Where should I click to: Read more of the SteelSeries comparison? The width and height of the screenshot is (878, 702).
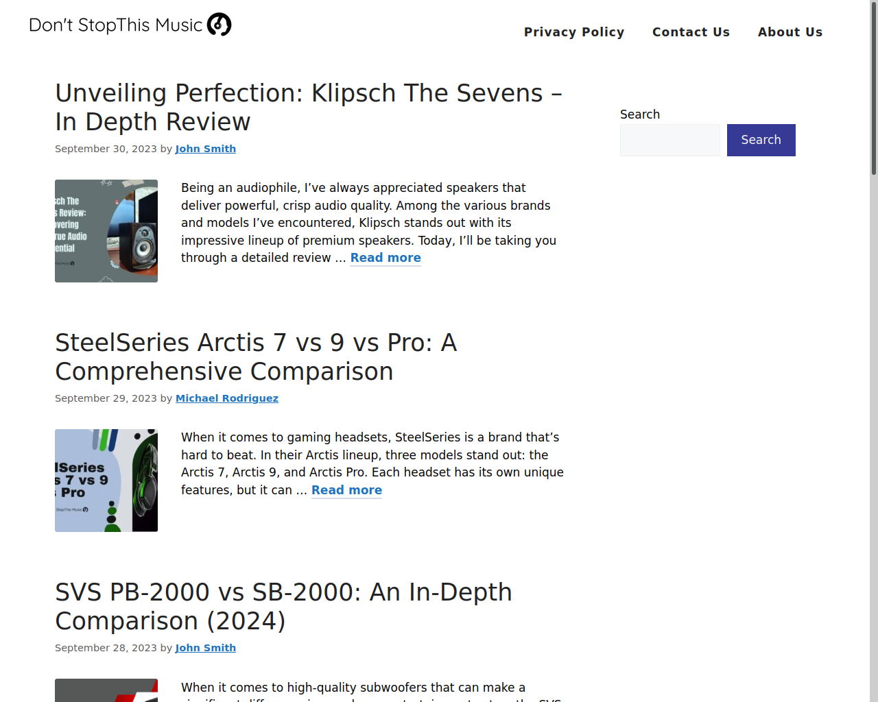346,490
